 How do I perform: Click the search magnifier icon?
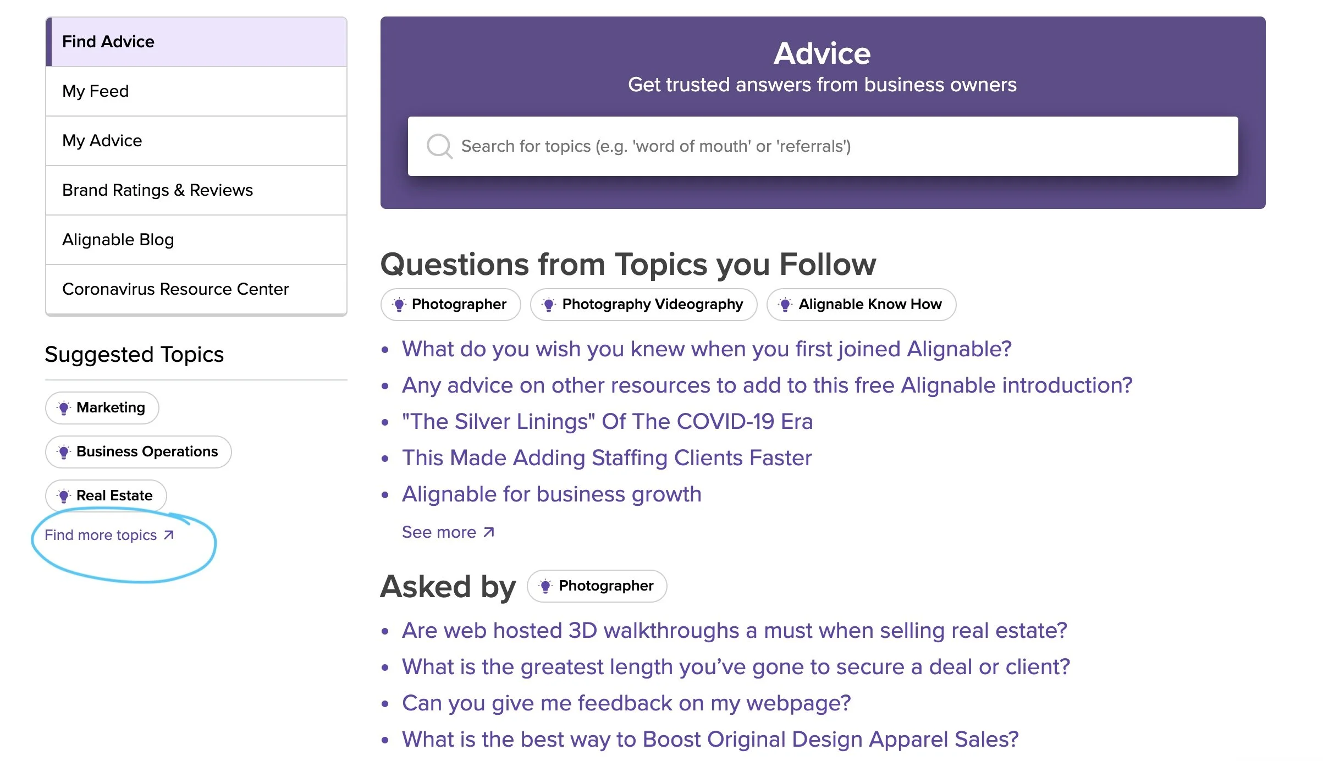coord(439,146)
